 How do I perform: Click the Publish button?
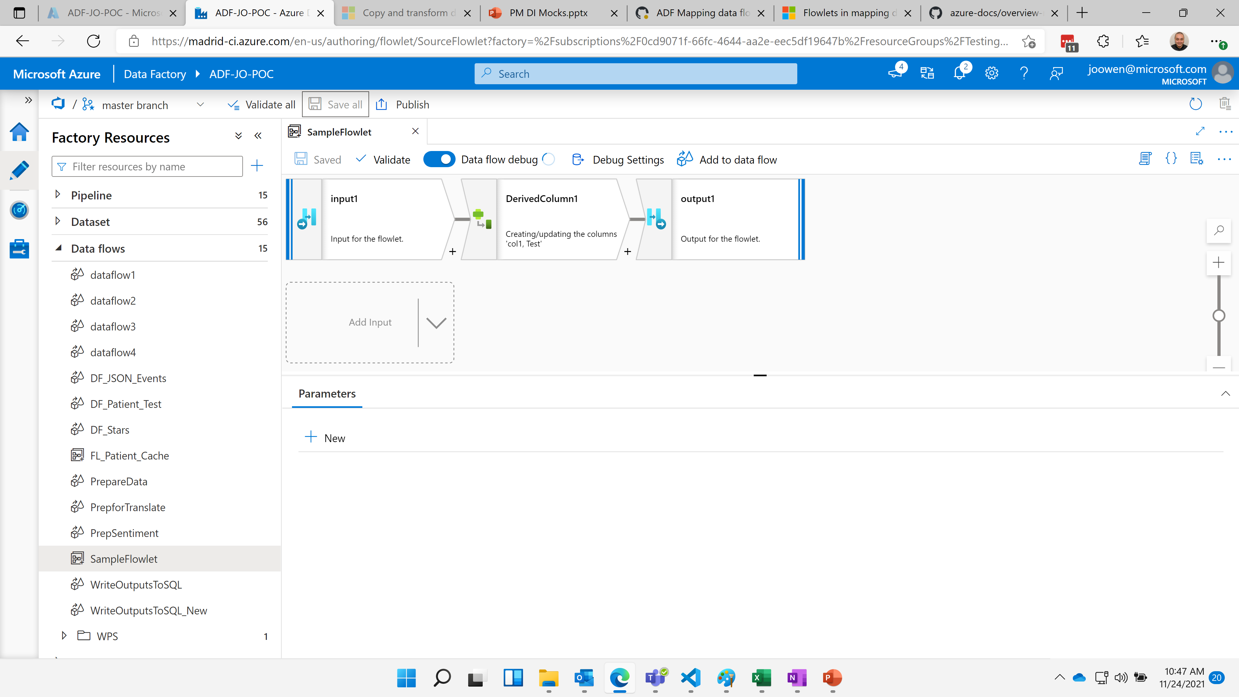pos(412,104)
